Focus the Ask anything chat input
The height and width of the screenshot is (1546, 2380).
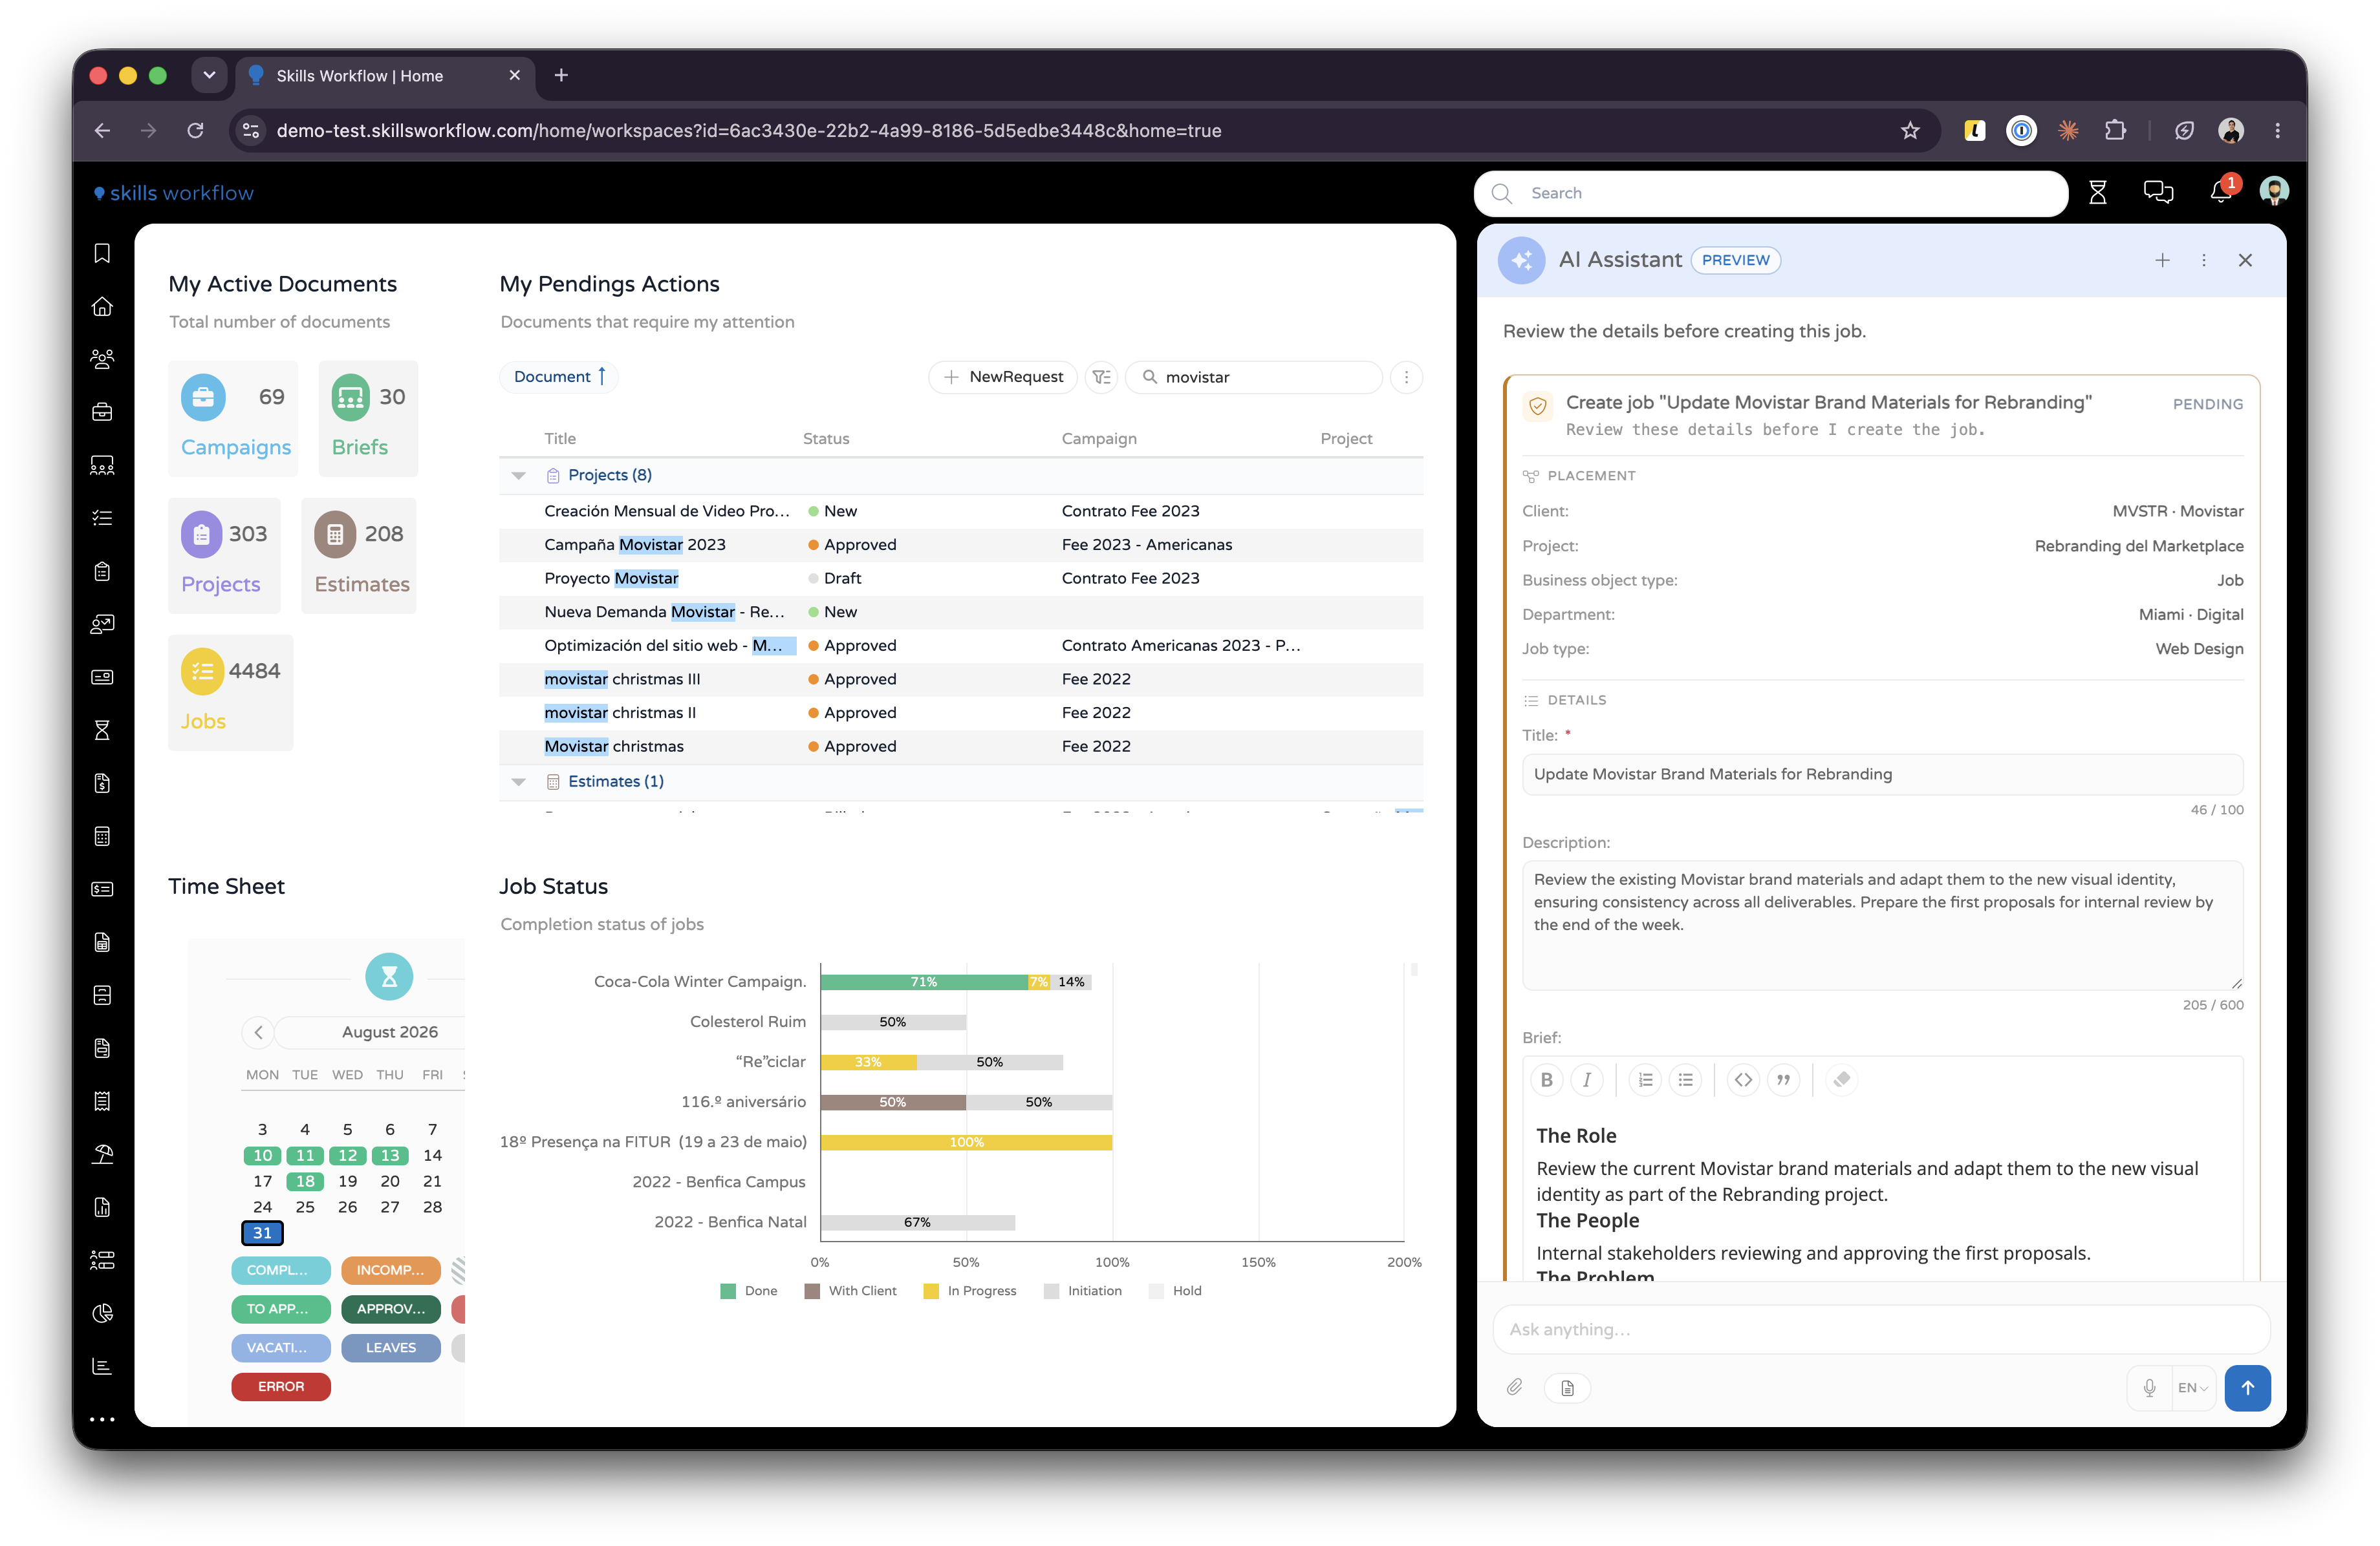coord(1881,1329)
